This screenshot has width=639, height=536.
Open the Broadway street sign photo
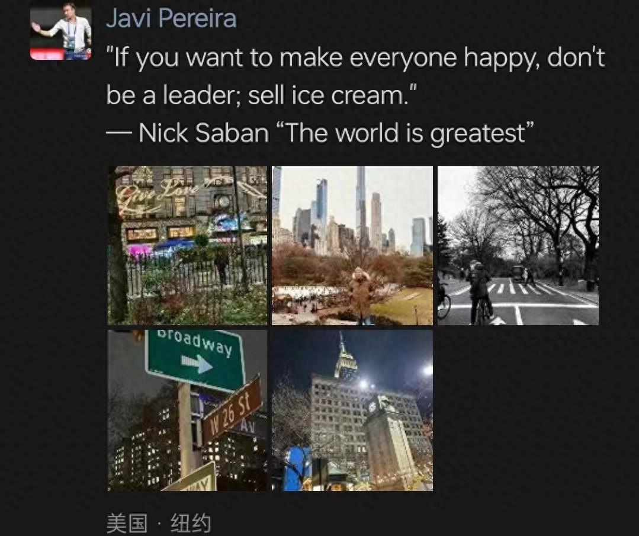(x=188, y=410)
